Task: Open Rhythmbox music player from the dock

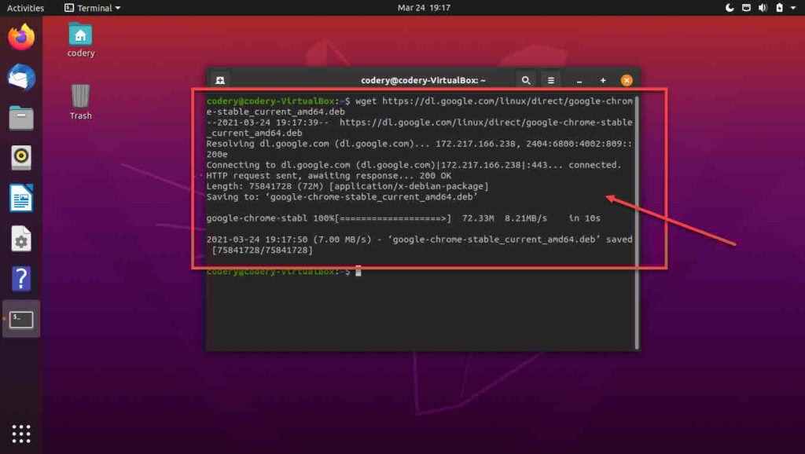Action: tap(21, 158)
